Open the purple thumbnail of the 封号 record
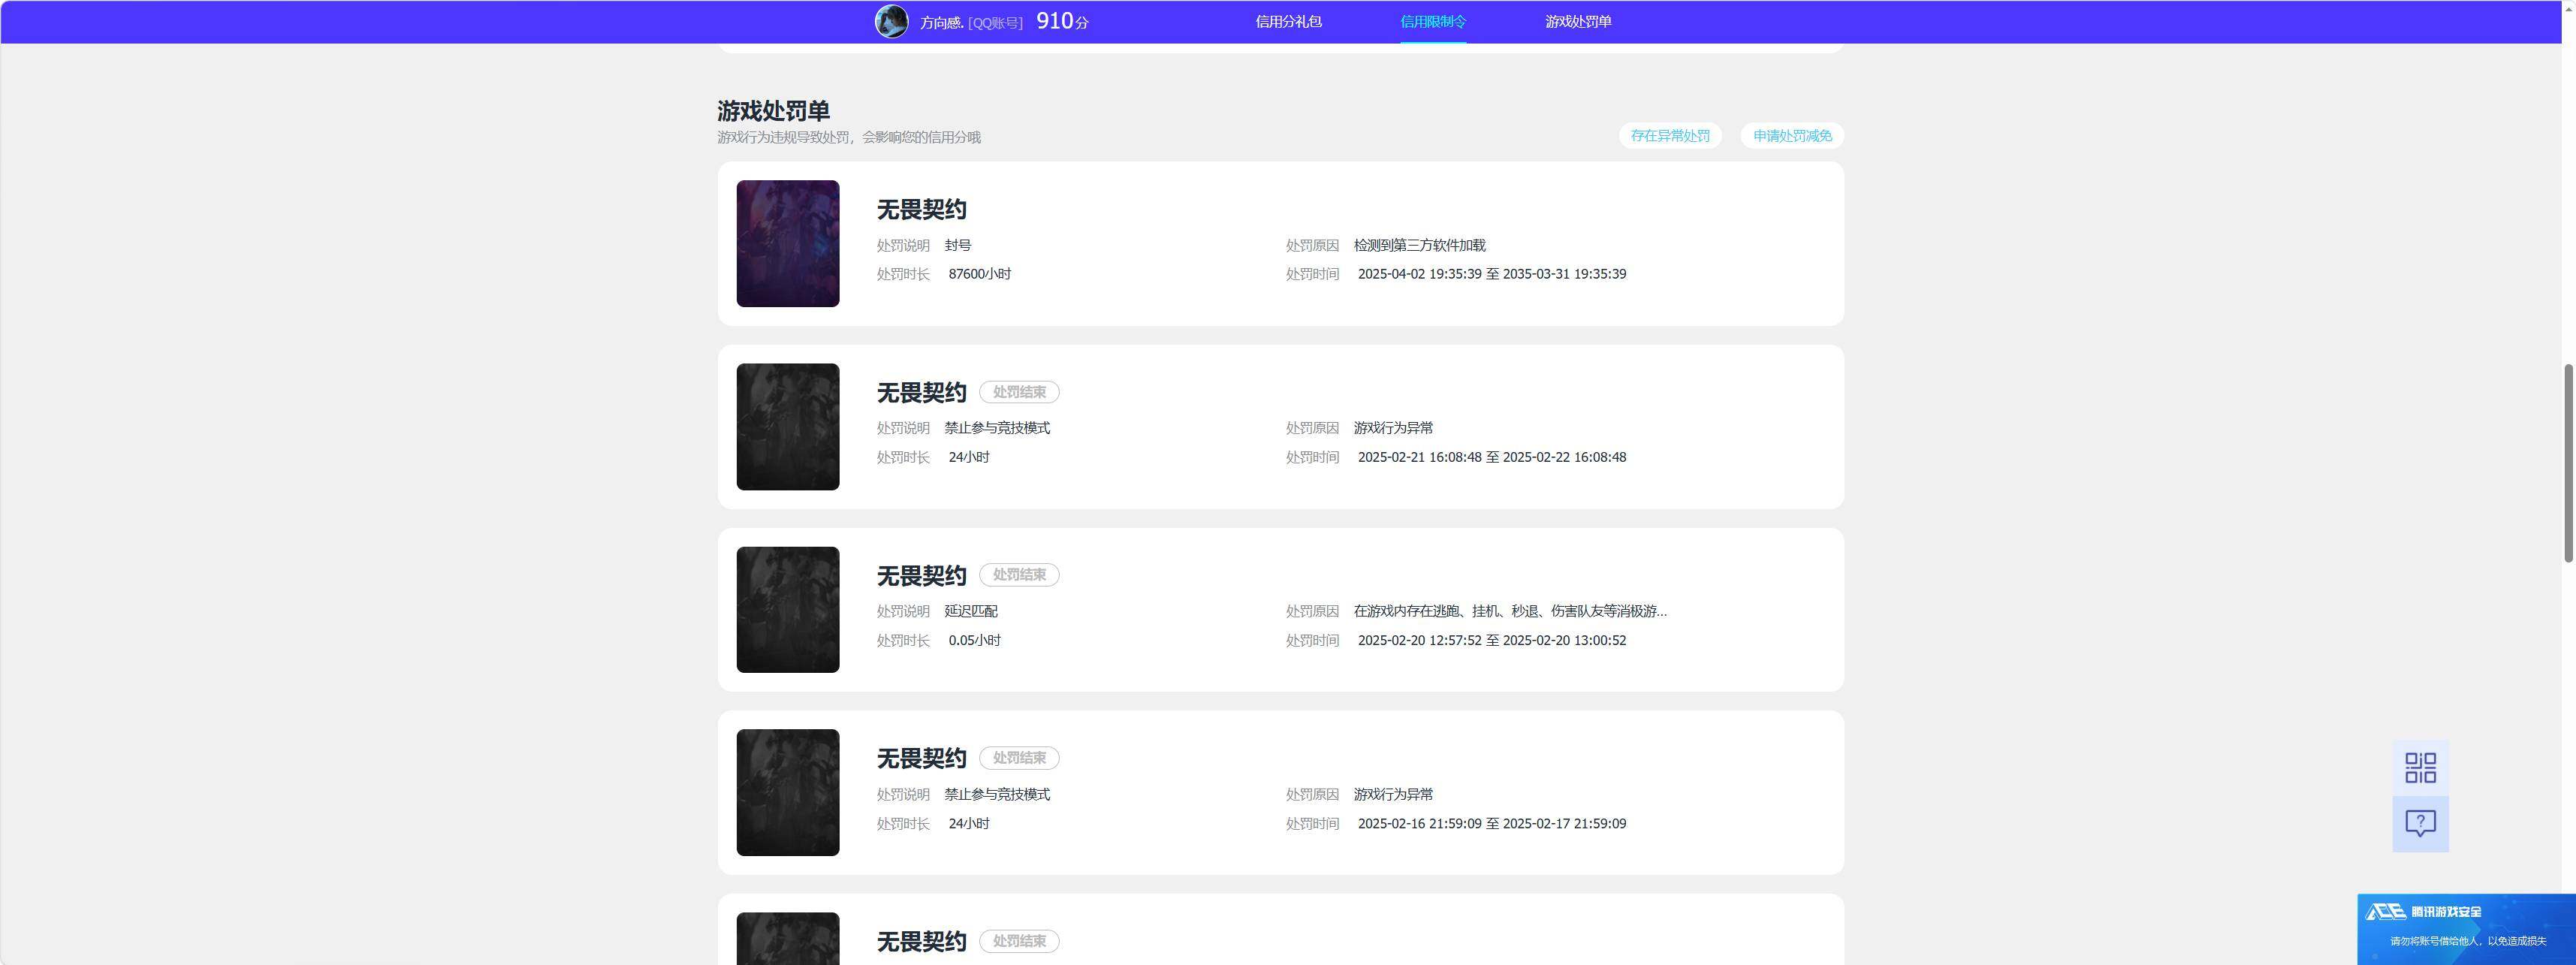 [788, 243]
